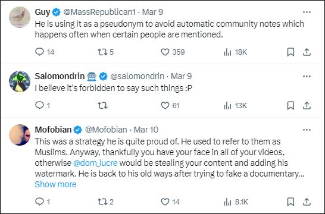This screenshot has height=214, width=325.
Task: Open the @MassRepublican1 handle
Action: (99, 12)
